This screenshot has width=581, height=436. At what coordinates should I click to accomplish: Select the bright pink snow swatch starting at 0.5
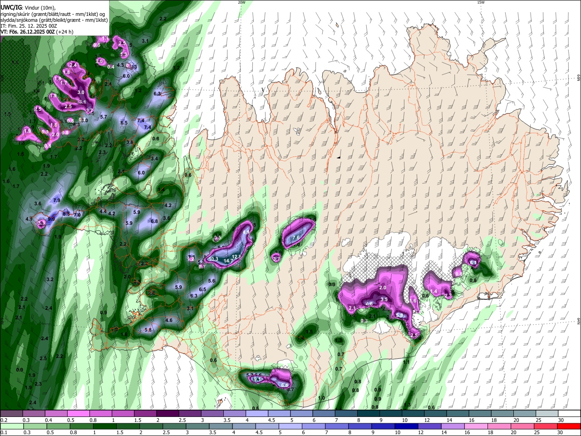click(78, 414)
